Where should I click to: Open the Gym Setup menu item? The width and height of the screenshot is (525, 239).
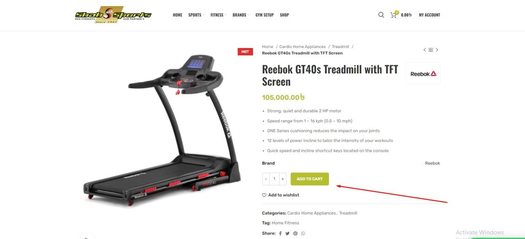pos(265,15)
